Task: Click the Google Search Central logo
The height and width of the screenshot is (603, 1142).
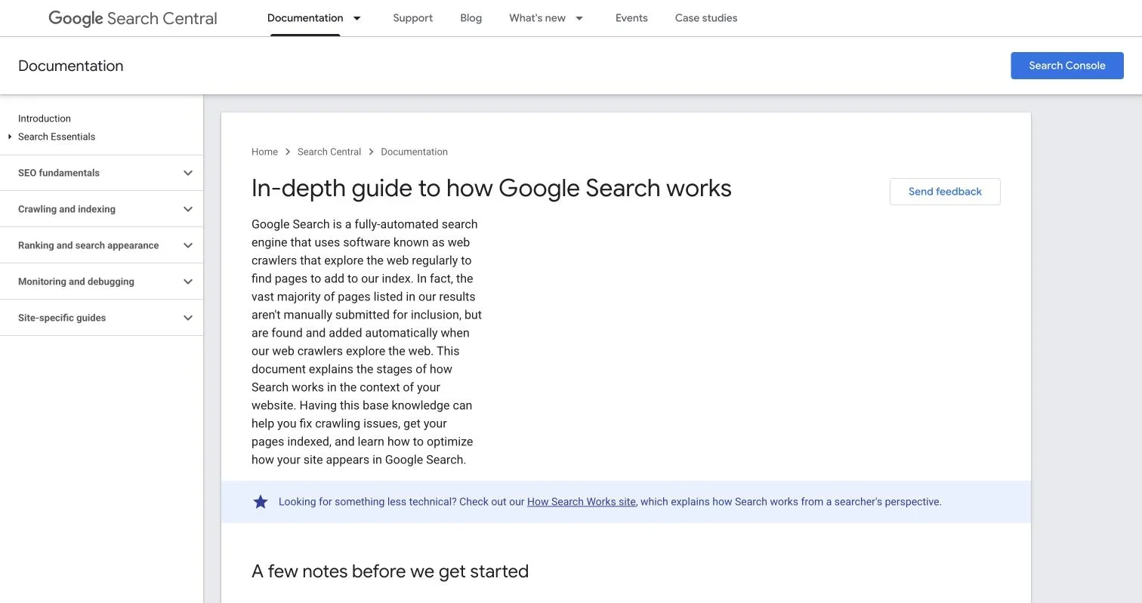Action: (133, 18)
